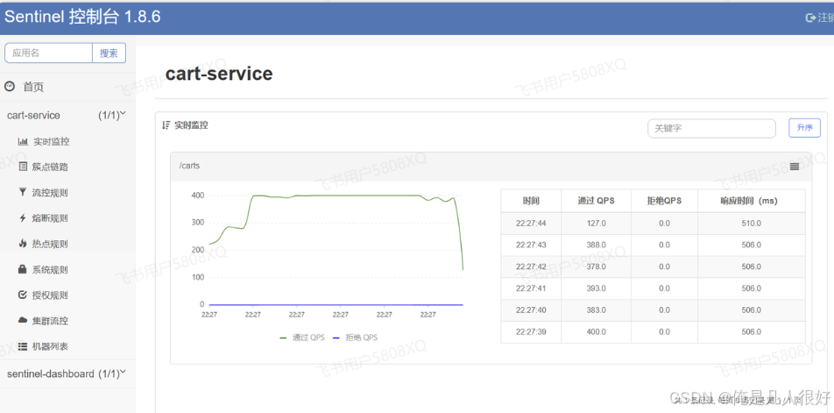This screenshot has height=413, width=834.
Task: Click the sort icon beside 实时监控 heading
Action: coord(166,125)
